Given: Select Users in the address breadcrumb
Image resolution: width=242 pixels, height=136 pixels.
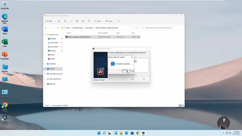Looking at the screenshot, I should coord(68,28).
